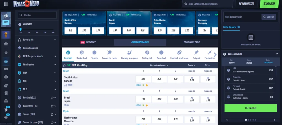Viewport: 282px width, 125px height.
Task: Open the hamburger menu icon
Action: [6, 4]
